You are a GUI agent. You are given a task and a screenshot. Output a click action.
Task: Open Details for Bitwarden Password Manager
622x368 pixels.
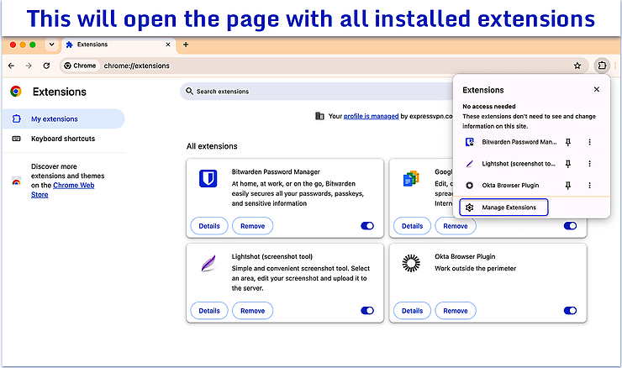tap(209, 226)
